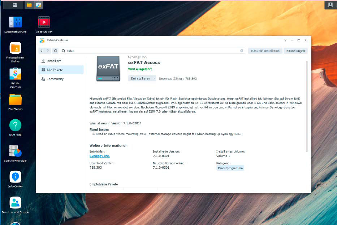Open the main menu grid icon in taskbar
Screen dimensions: 337x225
15,5
